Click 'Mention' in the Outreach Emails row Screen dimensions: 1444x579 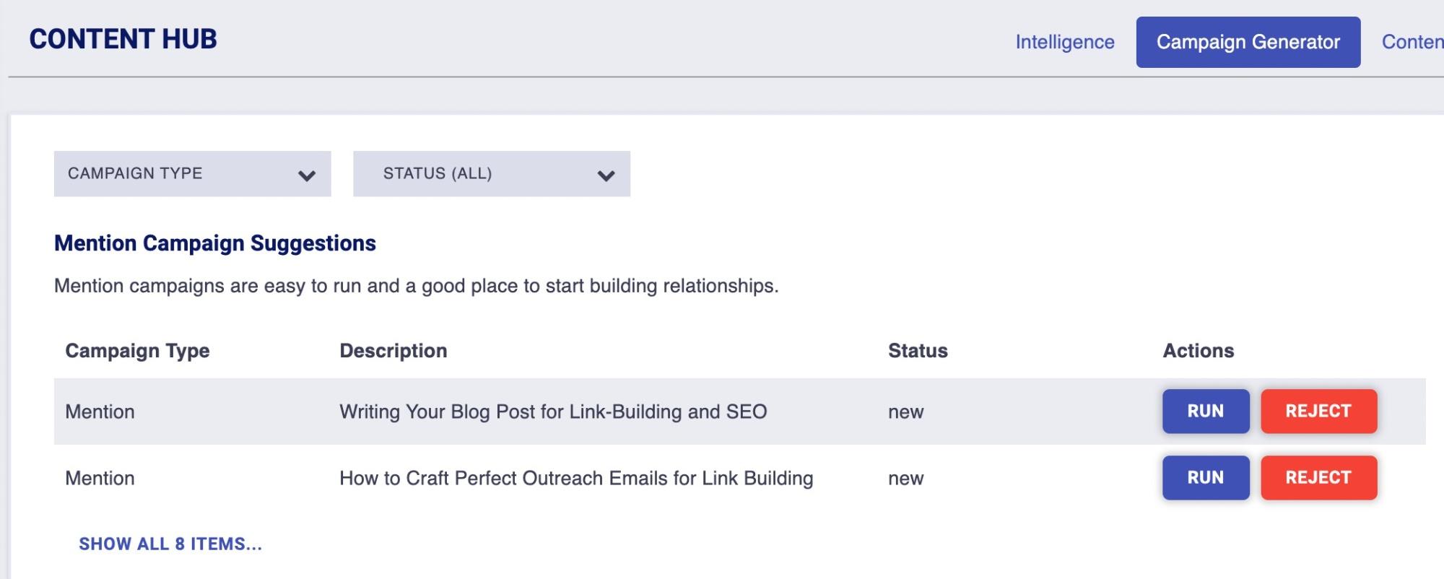click(100, 478)
